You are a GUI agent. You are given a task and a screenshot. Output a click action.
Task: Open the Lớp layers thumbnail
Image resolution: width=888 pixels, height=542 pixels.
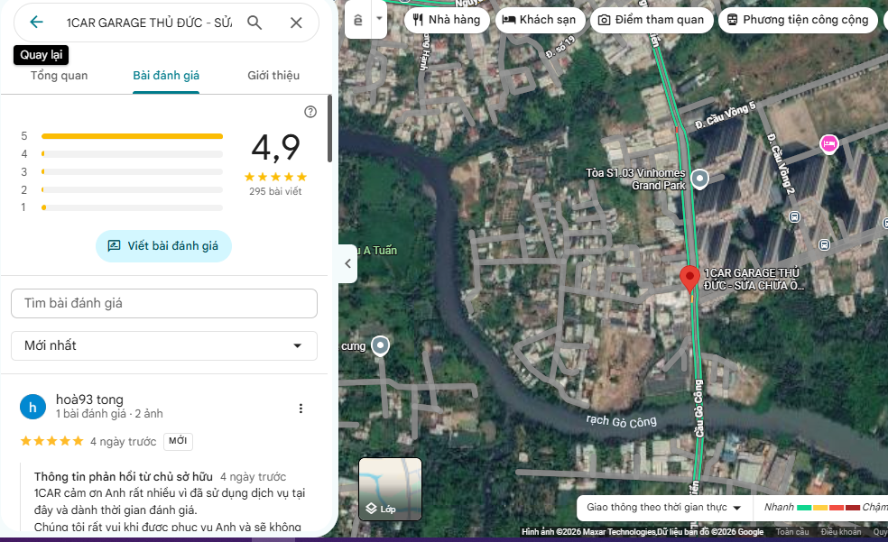pyautogui.click(x=390, y=489)
